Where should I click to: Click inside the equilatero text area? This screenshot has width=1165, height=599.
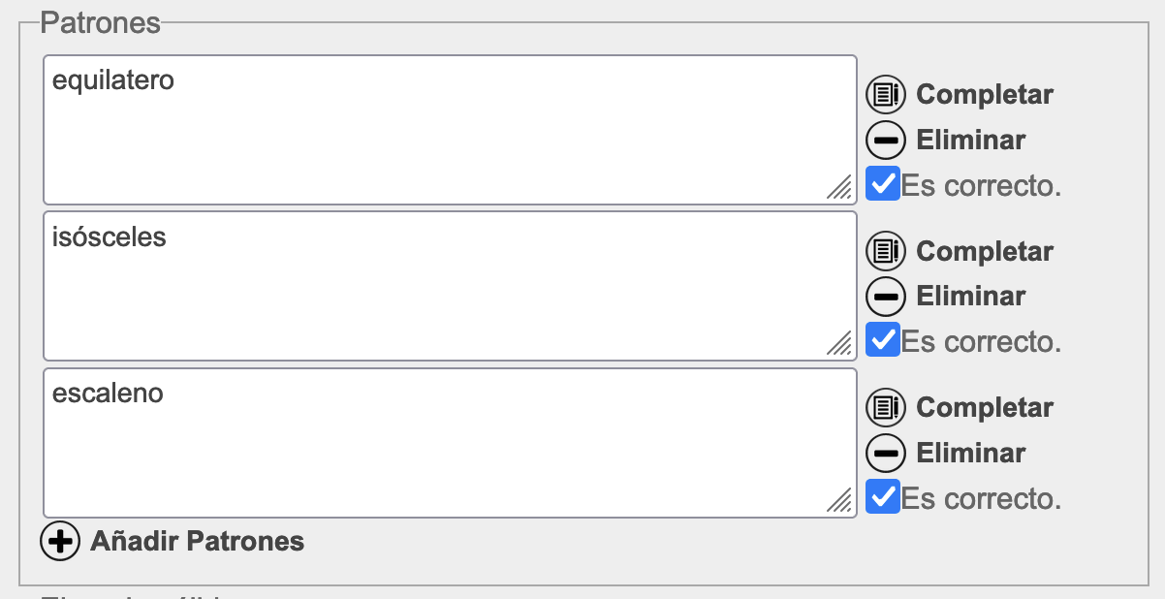click(x=450, y=130)
